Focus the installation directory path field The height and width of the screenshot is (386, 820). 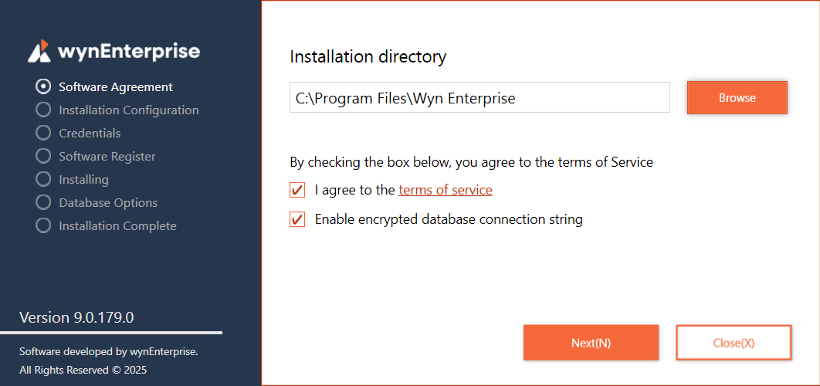479,97
